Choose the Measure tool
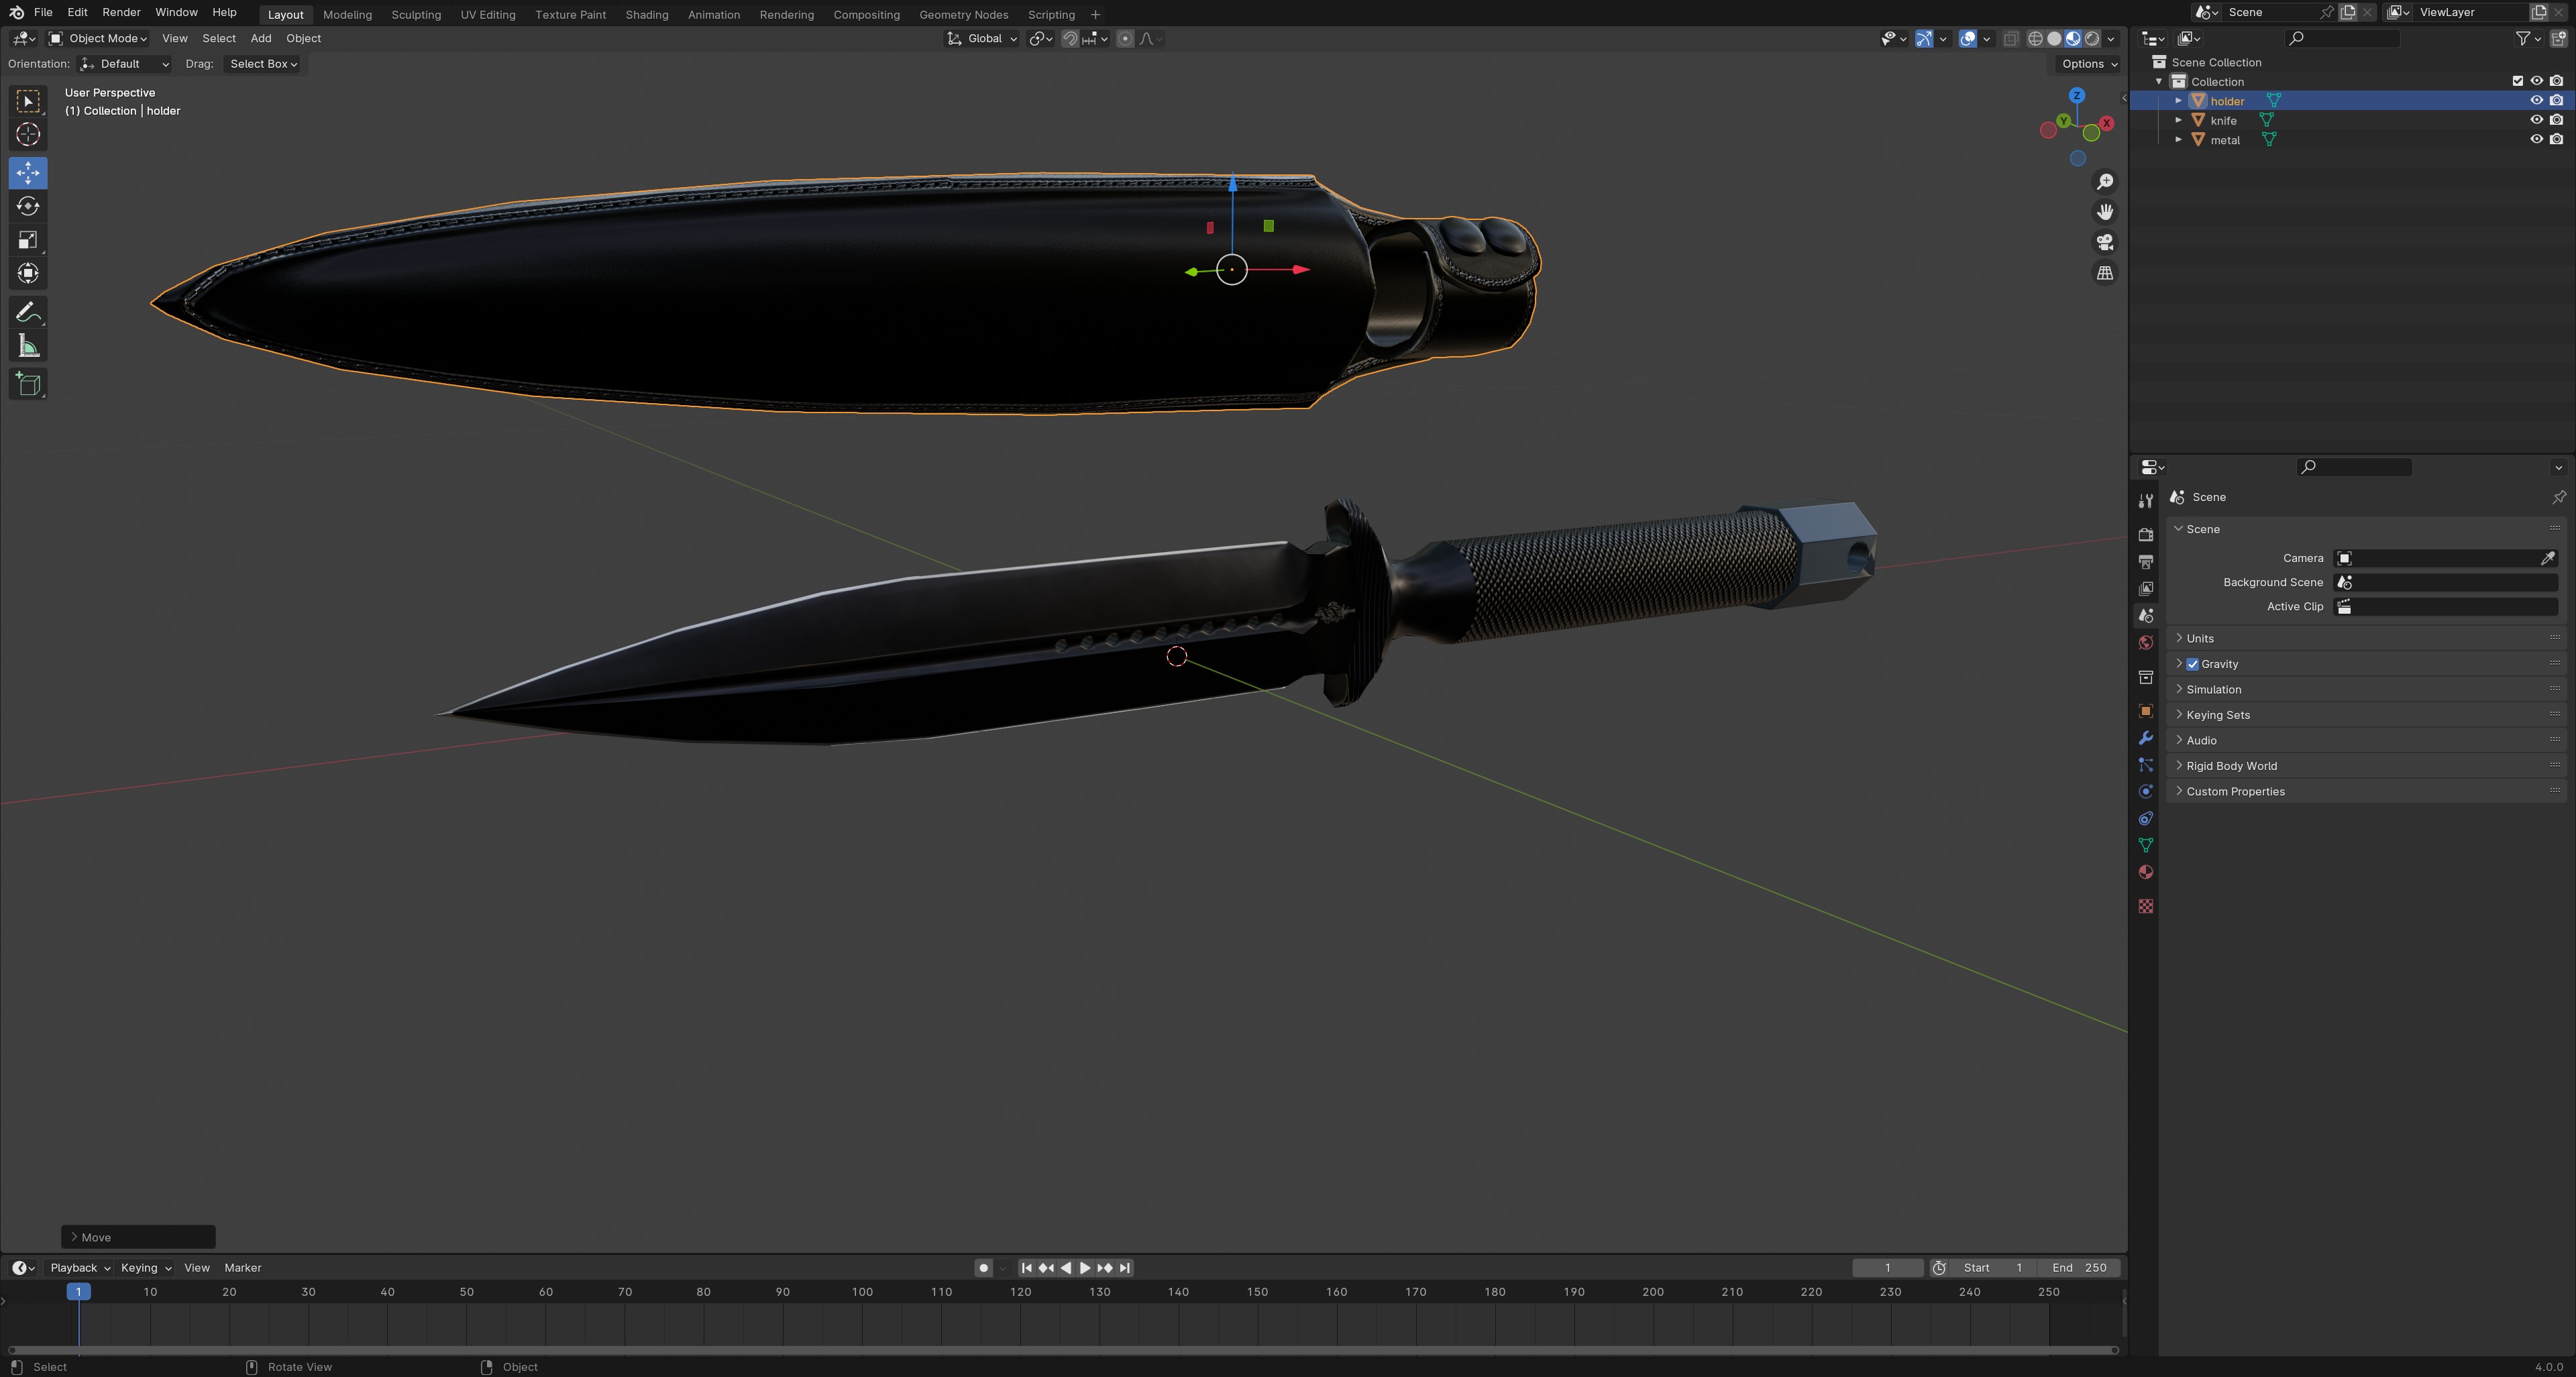 28,347
